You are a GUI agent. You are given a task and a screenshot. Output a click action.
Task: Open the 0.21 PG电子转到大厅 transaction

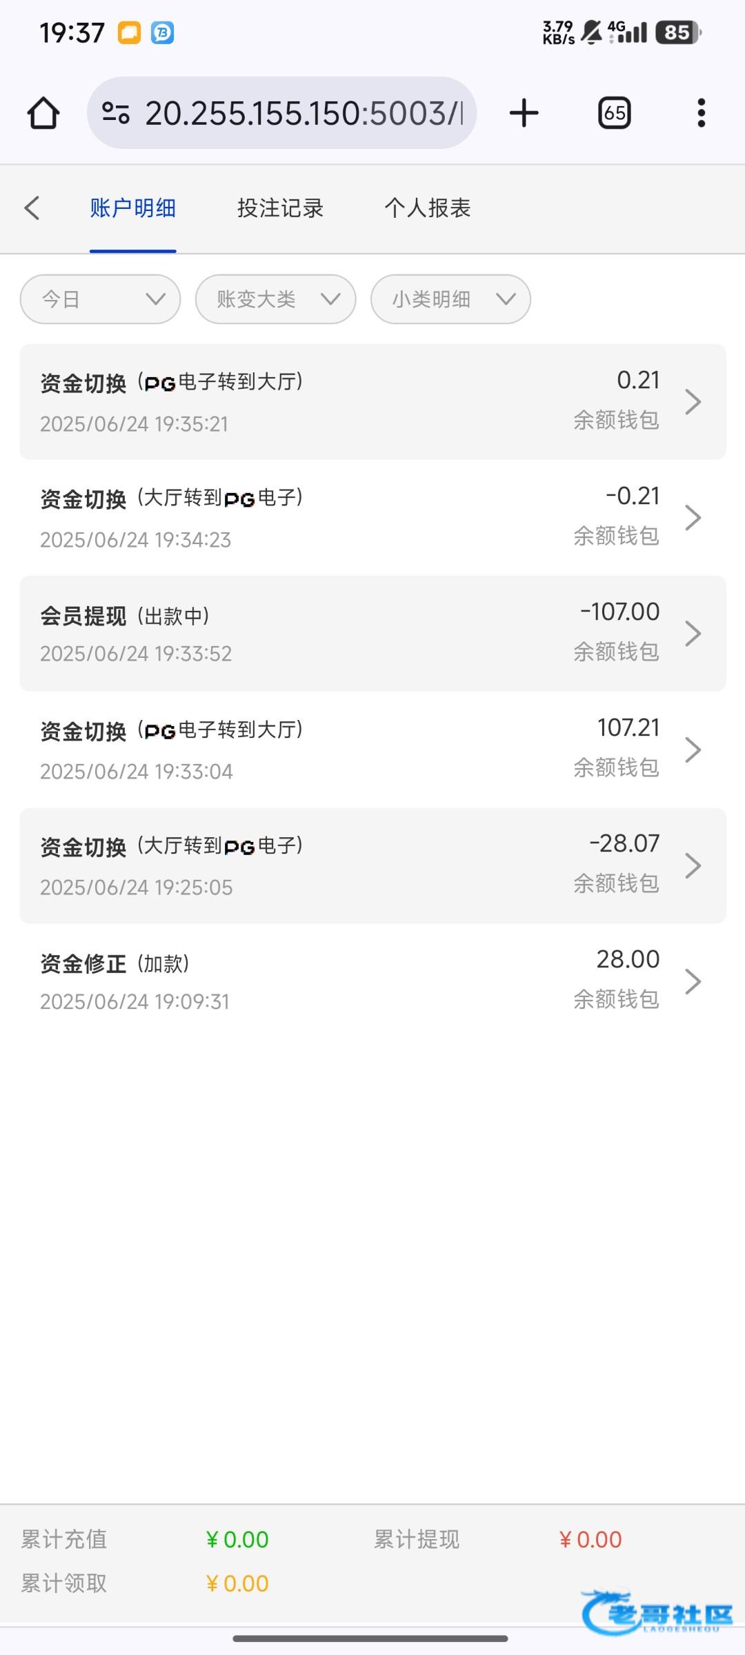coord(345,401)
